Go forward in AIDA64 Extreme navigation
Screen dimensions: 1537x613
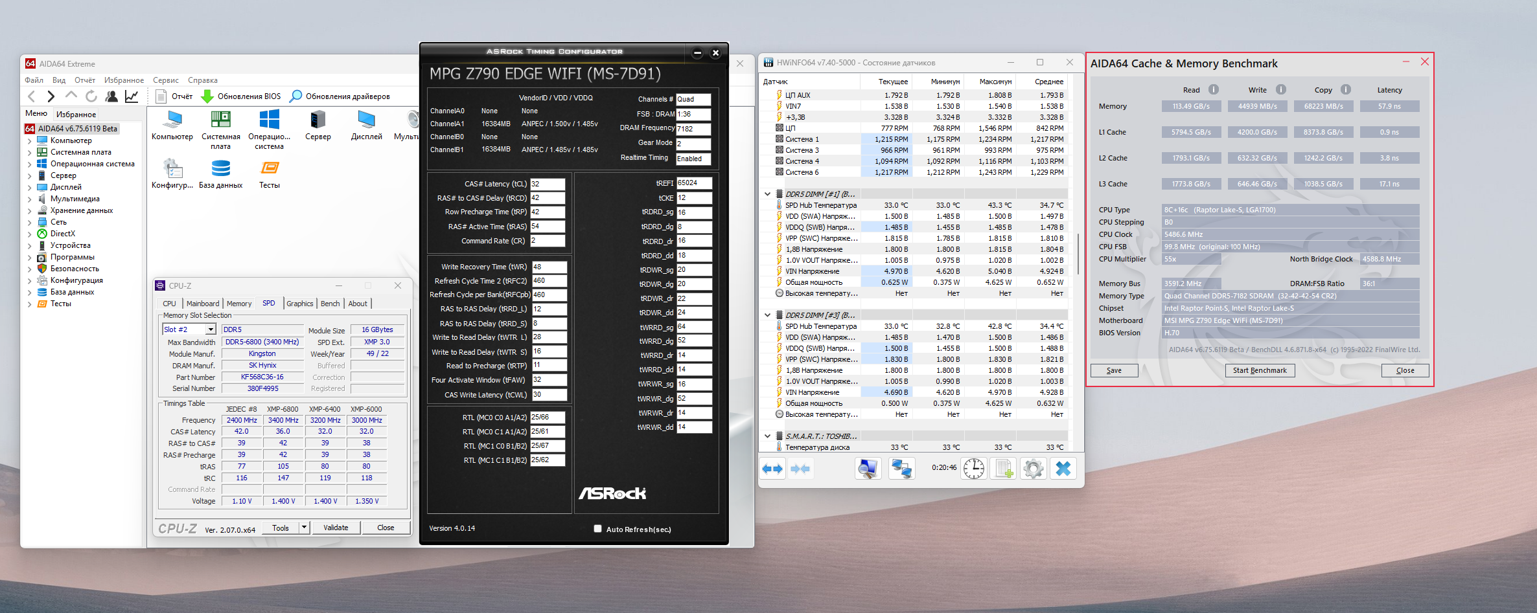[51, 96]
